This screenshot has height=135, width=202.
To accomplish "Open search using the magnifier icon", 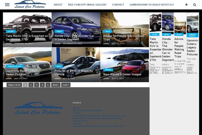I will (x=195, y=5).
